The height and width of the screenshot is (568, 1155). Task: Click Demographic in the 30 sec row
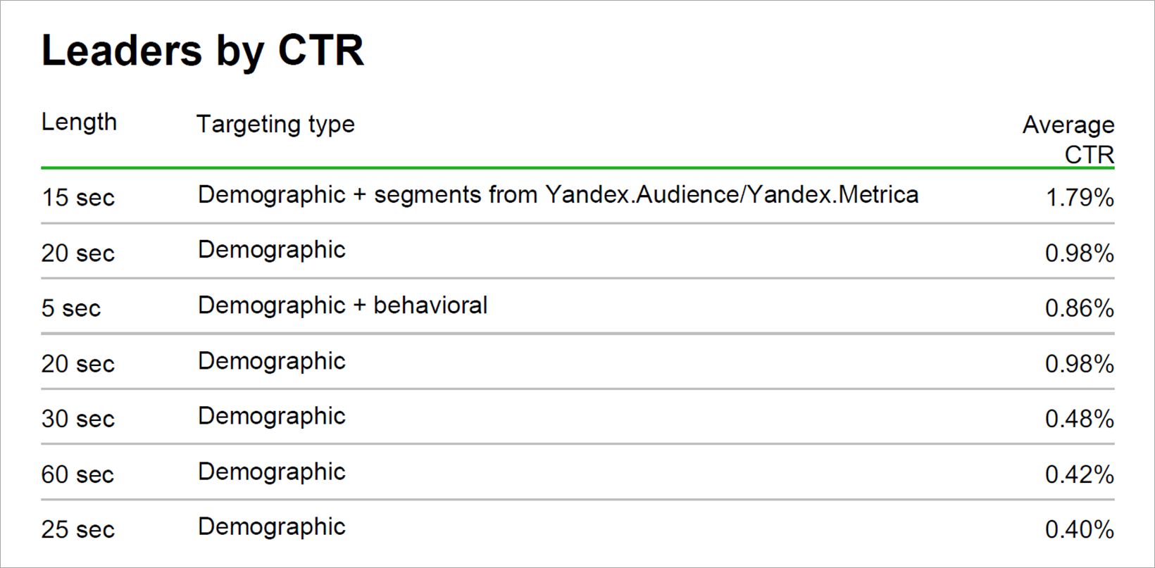click(272, 416)
